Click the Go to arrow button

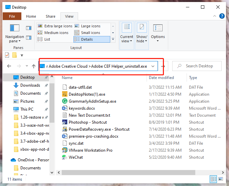pyautogui.click(x=164, y=66)
